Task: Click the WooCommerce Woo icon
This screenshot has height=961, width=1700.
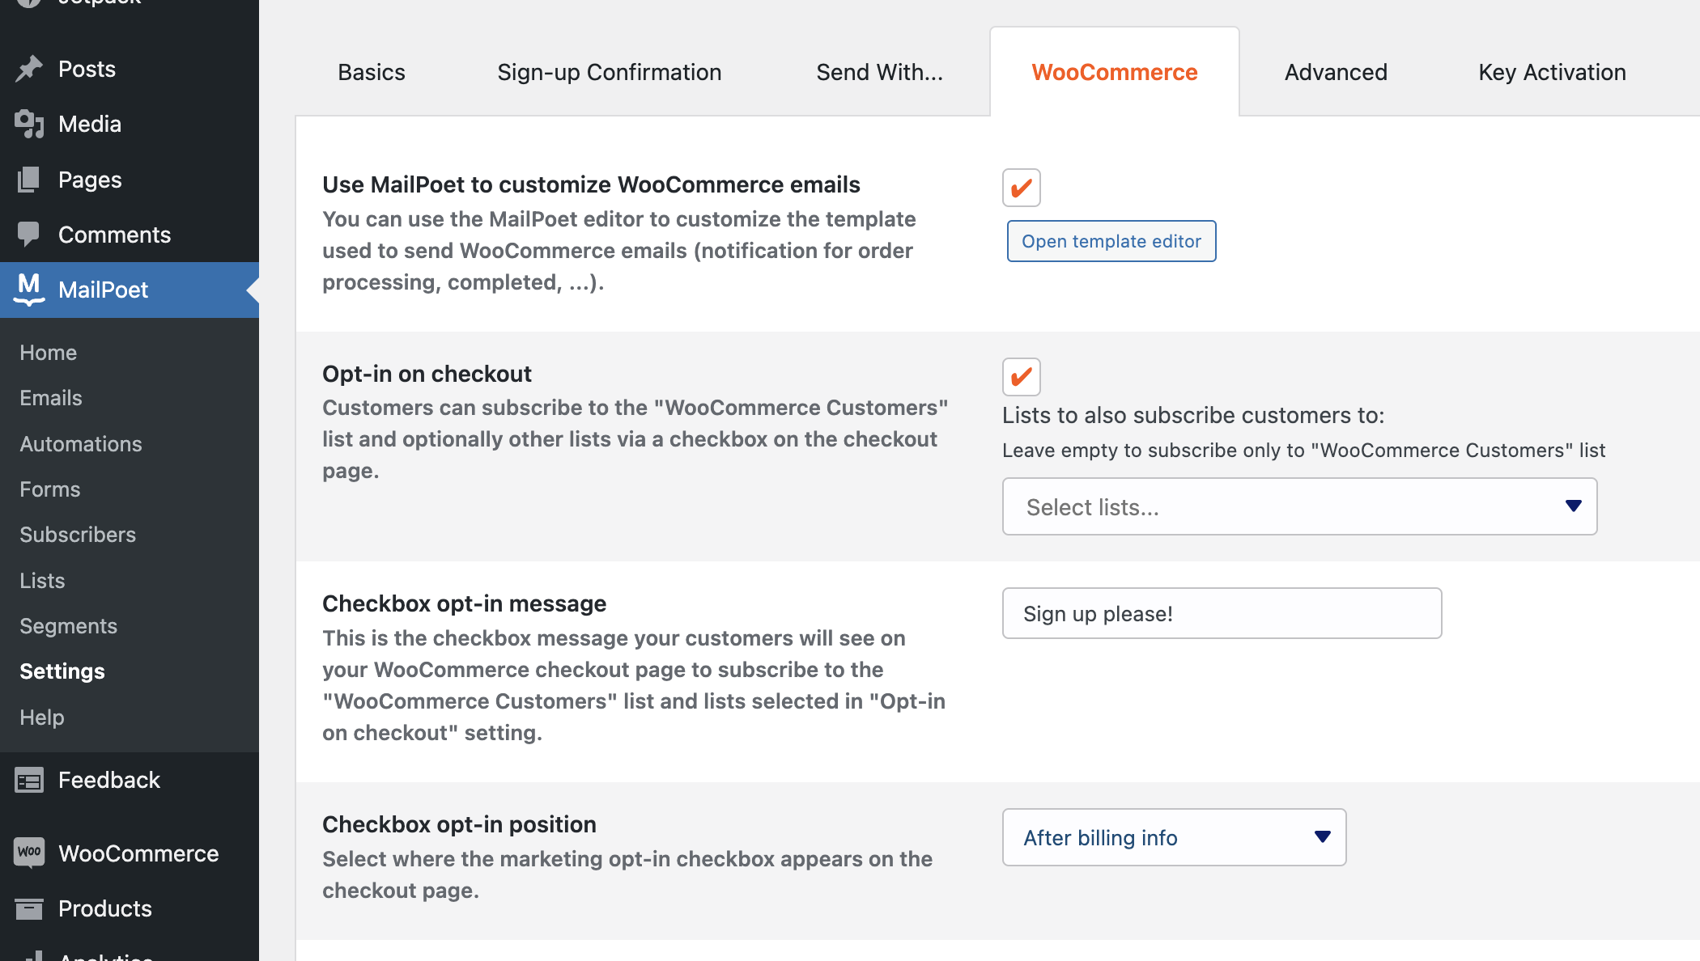Action: [x=29, y=853]
